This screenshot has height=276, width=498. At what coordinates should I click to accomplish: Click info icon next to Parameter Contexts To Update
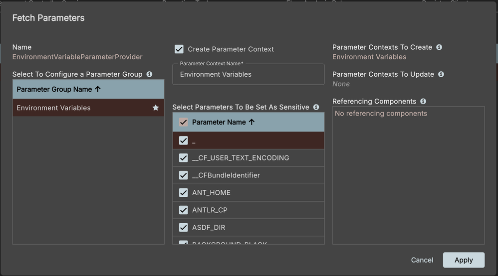441,74
